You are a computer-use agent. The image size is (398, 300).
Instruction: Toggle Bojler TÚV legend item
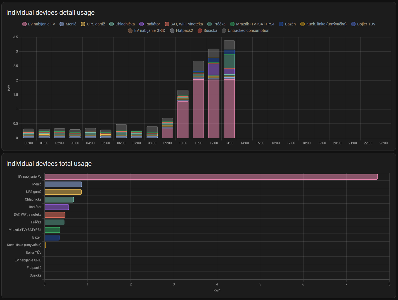[363, 24]
